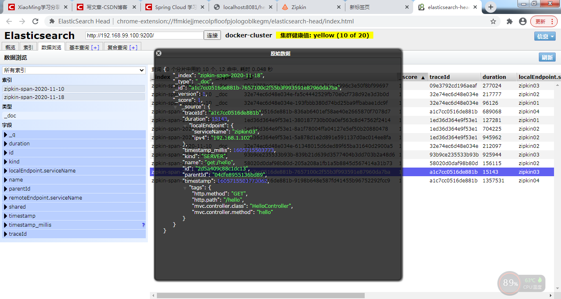Click the 89% CPU monitor widget
This screenshot has width=561, height=299.
[x=522, y=283]
